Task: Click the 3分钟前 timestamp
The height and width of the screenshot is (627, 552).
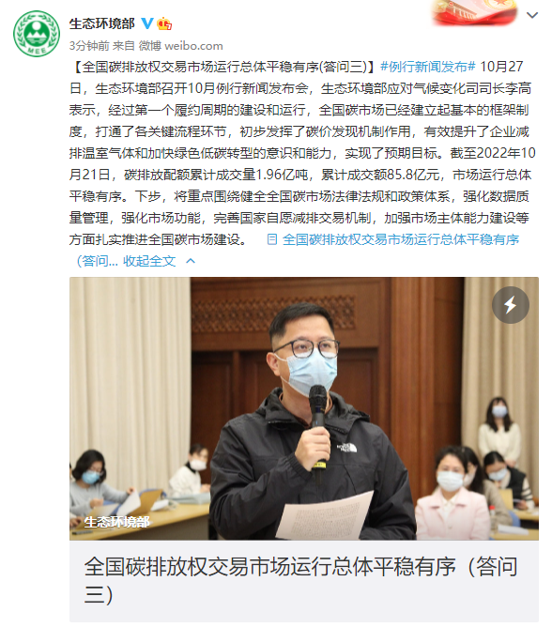Action: pos(89,46)
